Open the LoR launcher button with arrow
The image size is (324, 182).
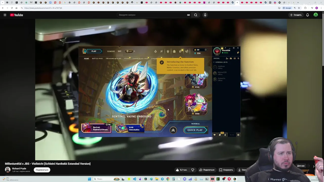[130, 51]
